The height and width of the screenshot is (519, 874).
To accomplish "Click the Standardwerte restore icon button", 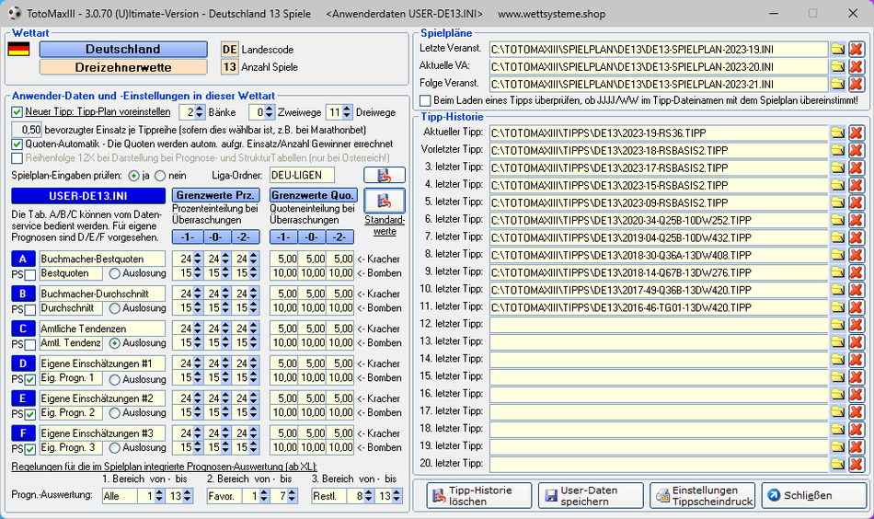I will coord(384,201).
